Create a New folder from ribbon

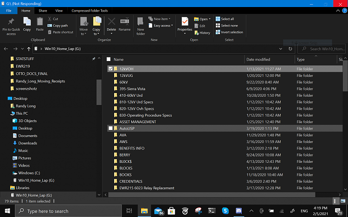(141, 26)
